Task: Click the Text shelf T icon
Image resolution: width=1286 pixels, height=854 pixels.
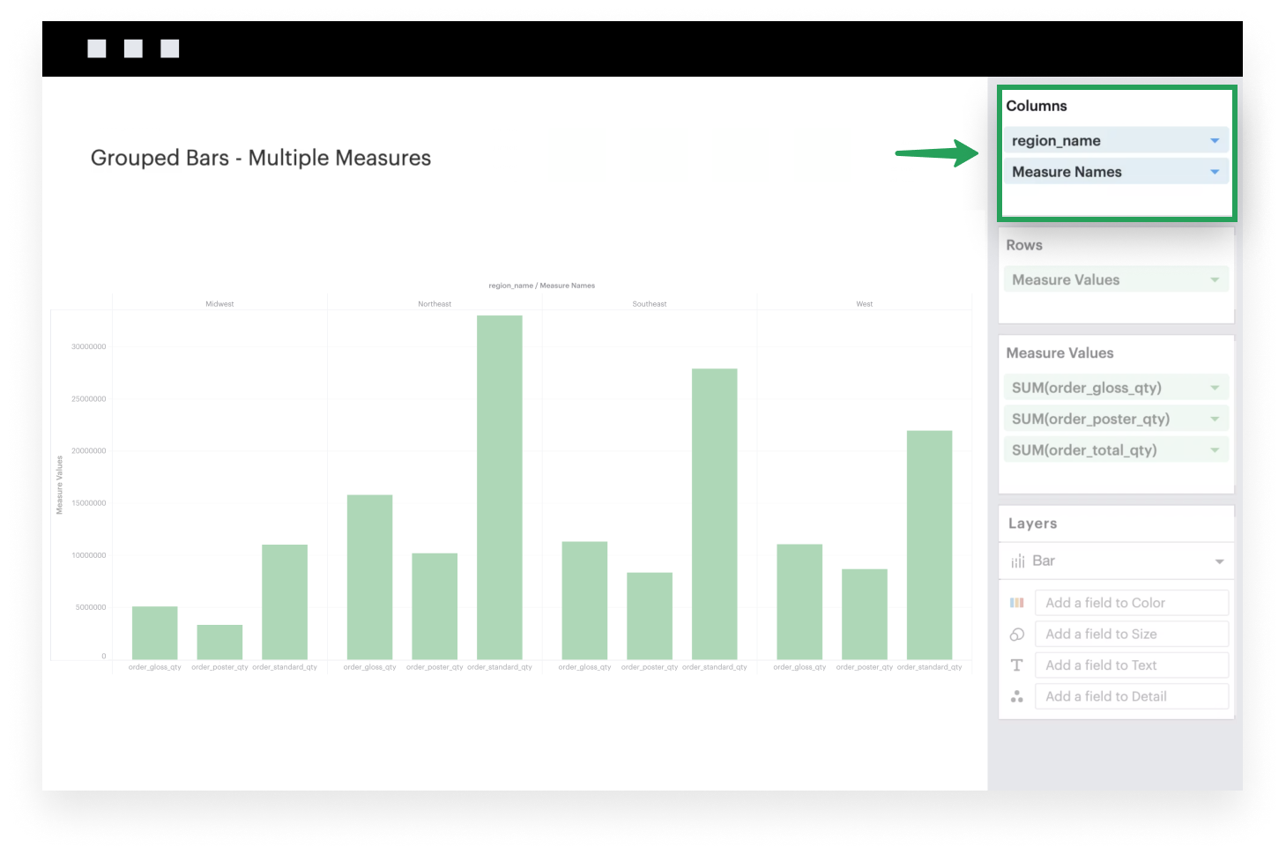Action: pos(1017,665)
